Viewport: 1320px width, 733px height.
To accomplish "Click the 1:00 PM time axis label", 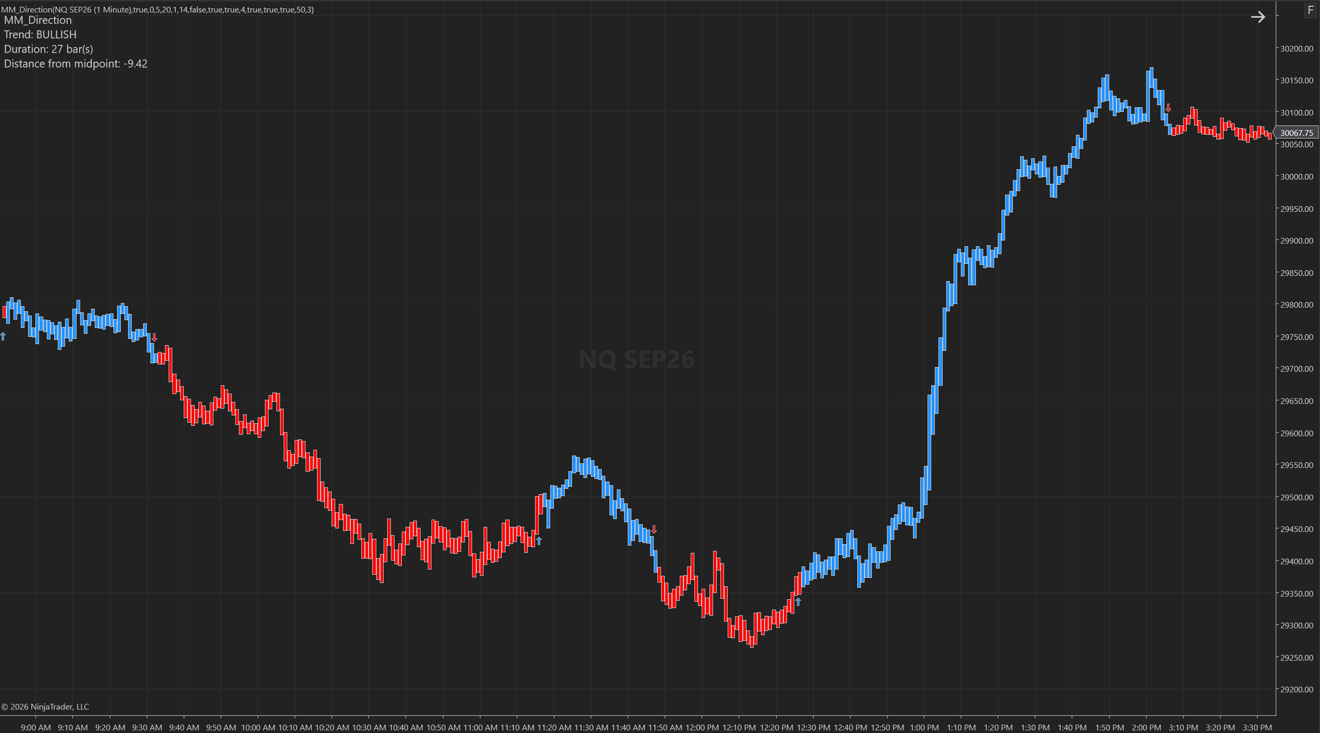I will point(924,727).
